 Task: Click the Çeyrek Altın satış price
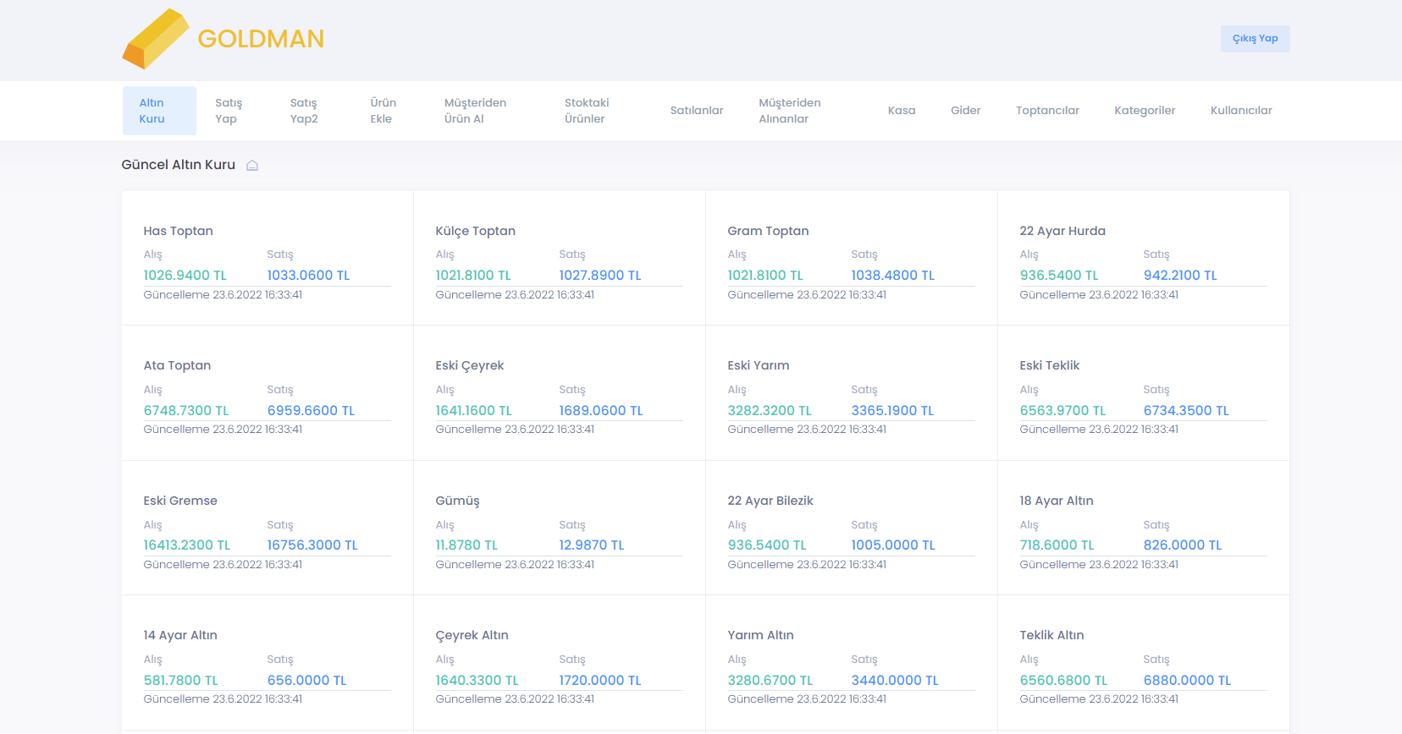pyautogui.click(x=600, y=681)
